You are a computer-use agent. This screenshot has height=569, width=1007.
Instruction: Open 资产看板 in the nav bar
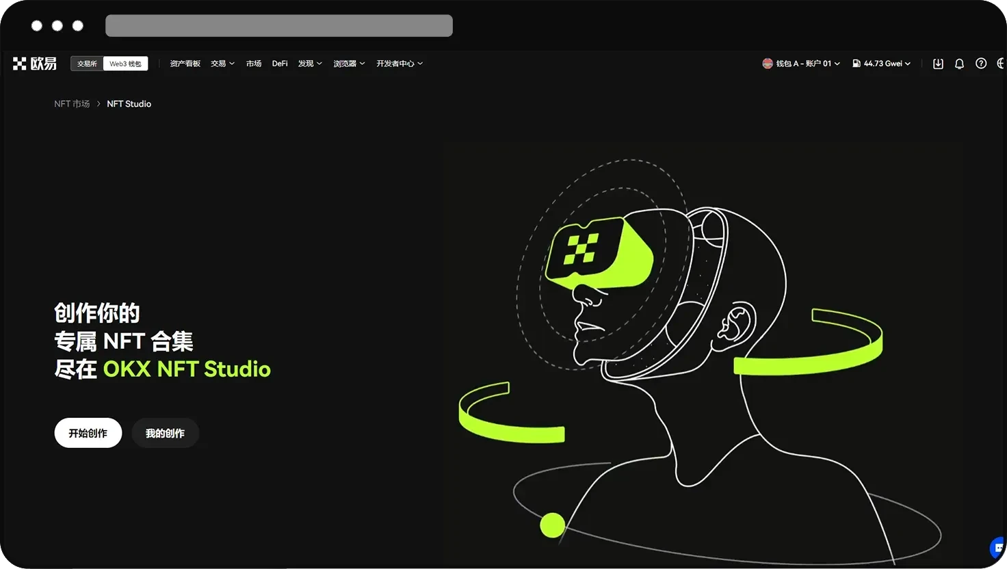click(x=185, y=64)
